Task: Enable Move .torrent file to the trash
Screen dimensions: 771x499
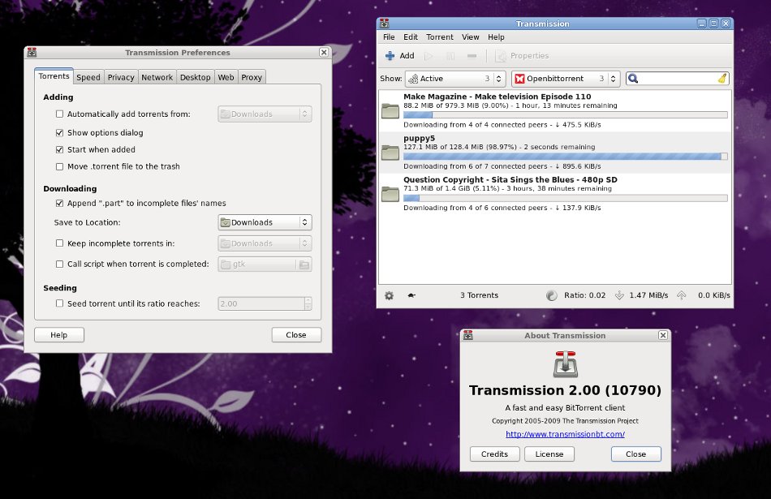Action: pyautogui.click(x=59, y=166)
